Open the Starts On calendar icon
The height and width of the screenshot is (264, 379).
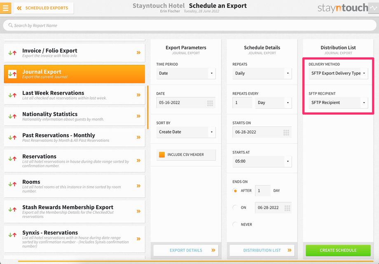[x=286, y=133]
